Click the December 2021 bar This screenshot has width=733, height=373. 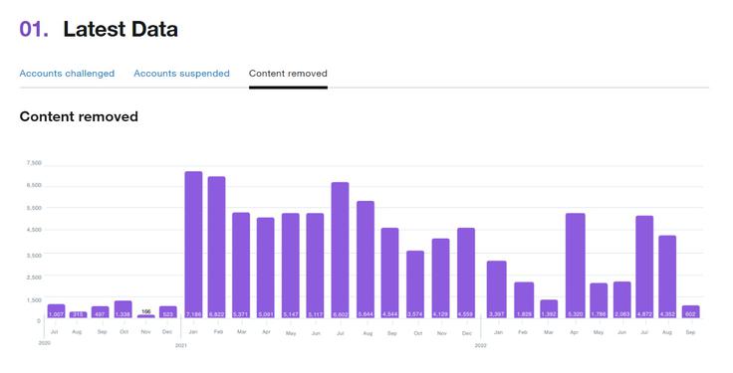click(466, 274)
